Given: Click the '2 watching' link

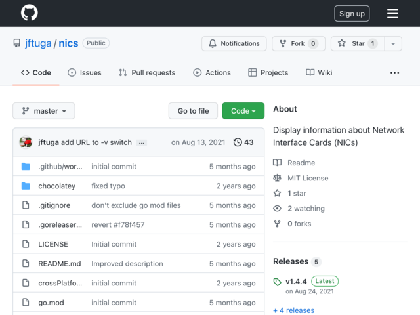Looking at the screenshot, I should pyautogui.click(x=299, y=209).
